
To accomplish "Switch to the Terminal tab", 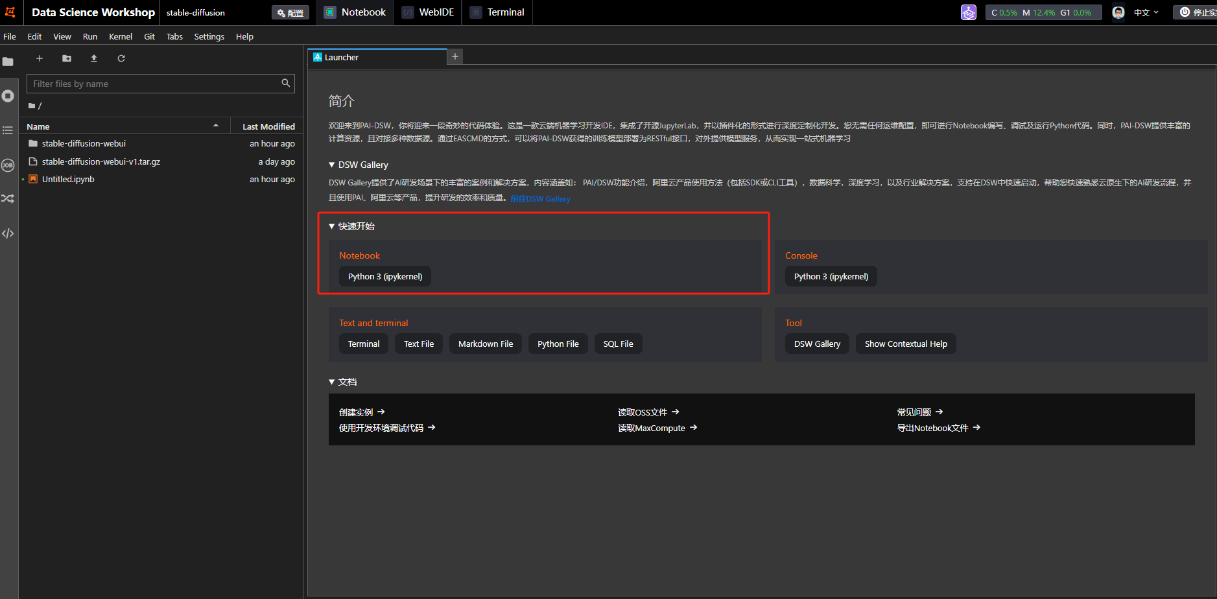I will pyautogui.click(x=497, y=12).
